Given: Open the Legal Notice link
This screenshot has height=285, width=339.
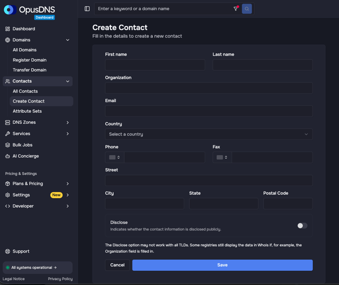Looking at the screenshot, I should pyautogui.click(x=13, y=279).
